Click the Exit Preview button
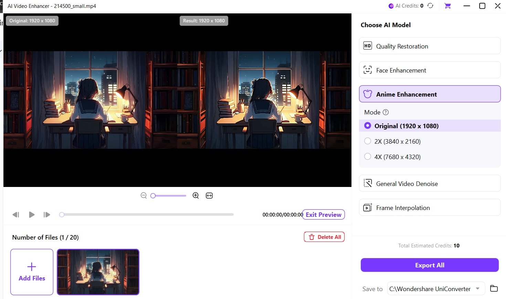 [324, 214]
